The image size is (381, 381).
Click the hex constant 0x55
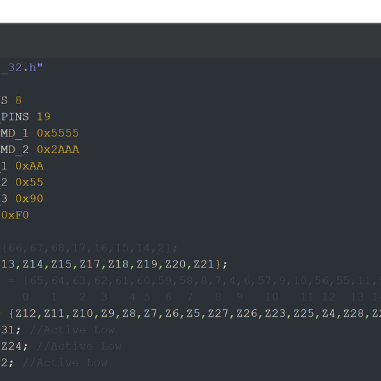(x=29, y=183)
